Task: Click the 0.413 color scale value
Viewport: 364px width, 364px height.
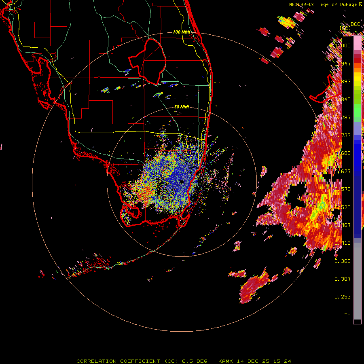Action: [343, 243]
